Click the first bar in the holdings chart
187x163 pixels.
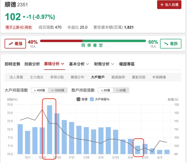coord(20,139)
